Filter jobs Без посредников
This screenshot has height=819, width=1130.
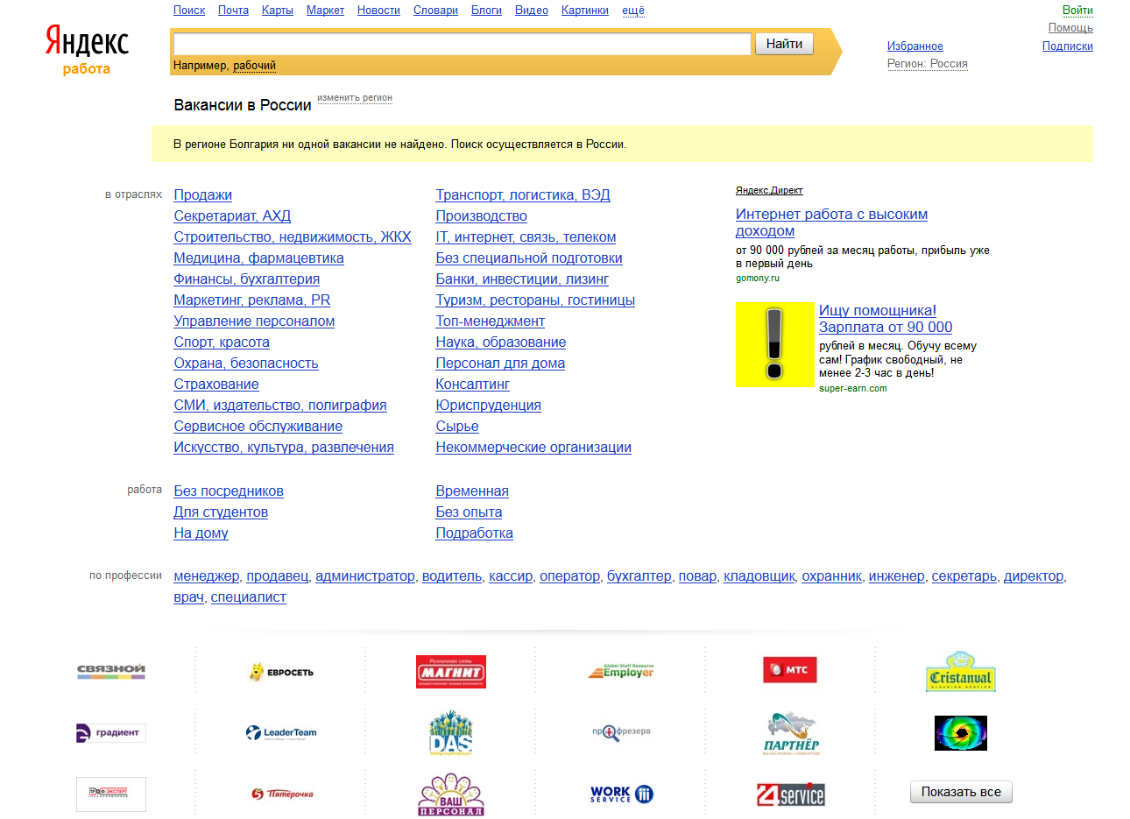click(229, 491)
